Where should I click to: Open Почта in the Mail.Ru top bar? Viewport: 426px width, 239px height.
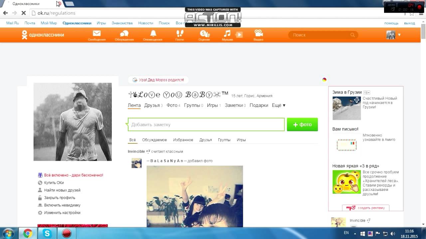click(x=30, y=23)
